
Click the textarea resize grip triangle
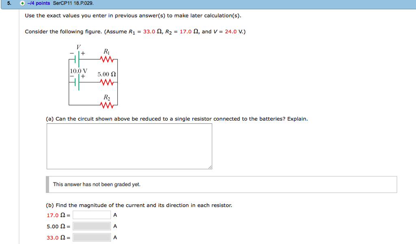point(210,167)
